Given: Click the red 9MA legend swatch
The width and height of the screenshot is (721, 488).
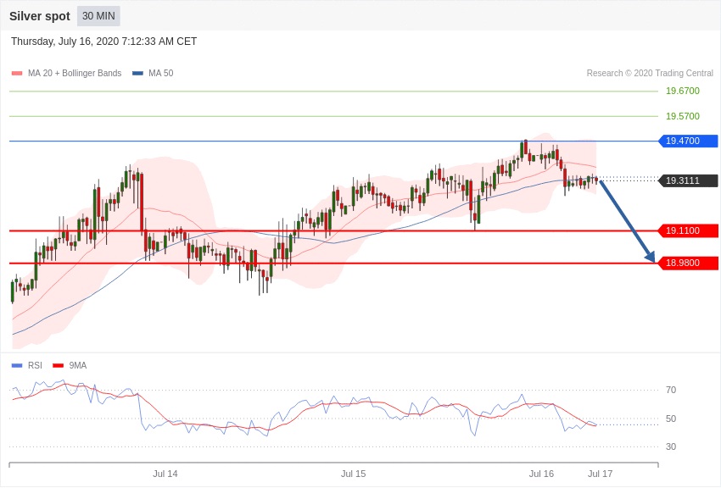Looking at the screenshot, I should coord(59,366).
